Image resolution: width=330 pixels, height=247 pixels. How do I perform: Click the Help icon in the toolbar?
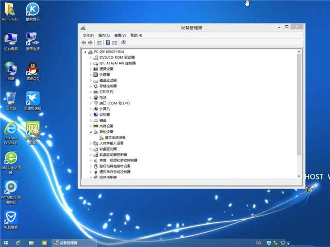[x=108, y=43]
